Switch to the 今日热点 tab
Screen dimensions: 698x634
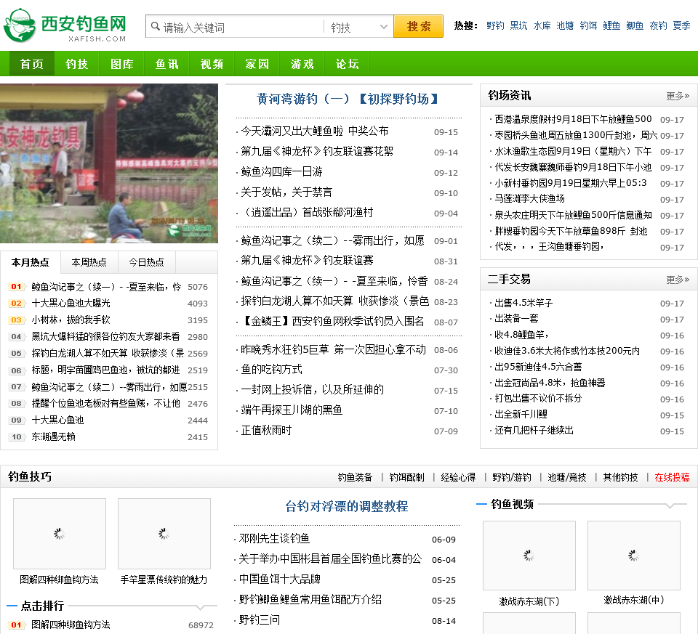pos(146,262)
